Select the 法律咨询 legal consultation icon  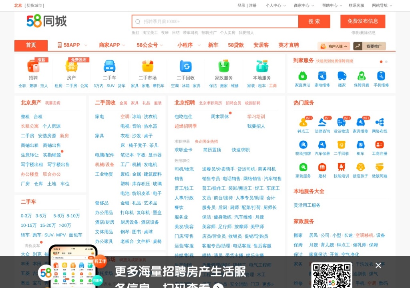pos(322,122)
